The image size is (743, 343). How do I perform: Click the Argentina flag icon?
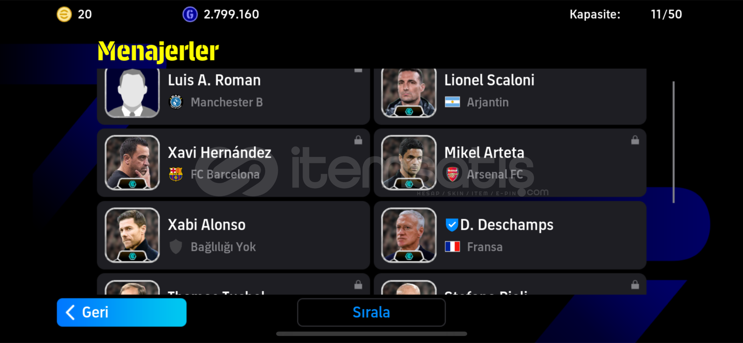coord(452,102)
